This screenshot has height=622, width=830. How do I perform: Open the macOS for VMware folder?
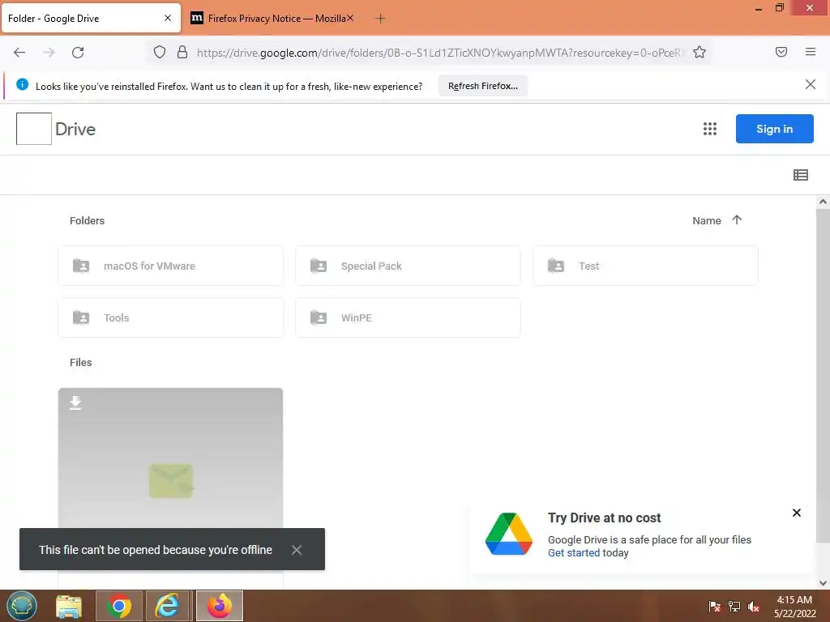(170, 266)
